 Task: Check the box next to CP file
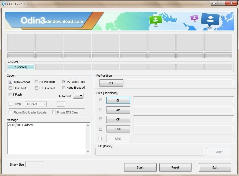(x=100, y=119)
